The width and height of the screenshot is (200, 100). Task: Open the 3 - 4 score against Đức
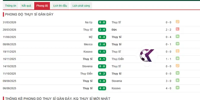[x=102, y=30]
